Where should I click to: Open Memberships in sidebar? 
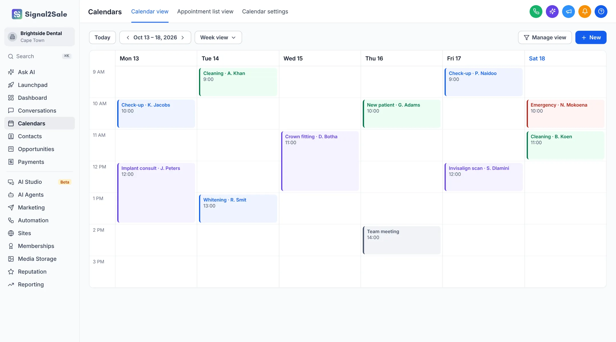pos(40,246)
